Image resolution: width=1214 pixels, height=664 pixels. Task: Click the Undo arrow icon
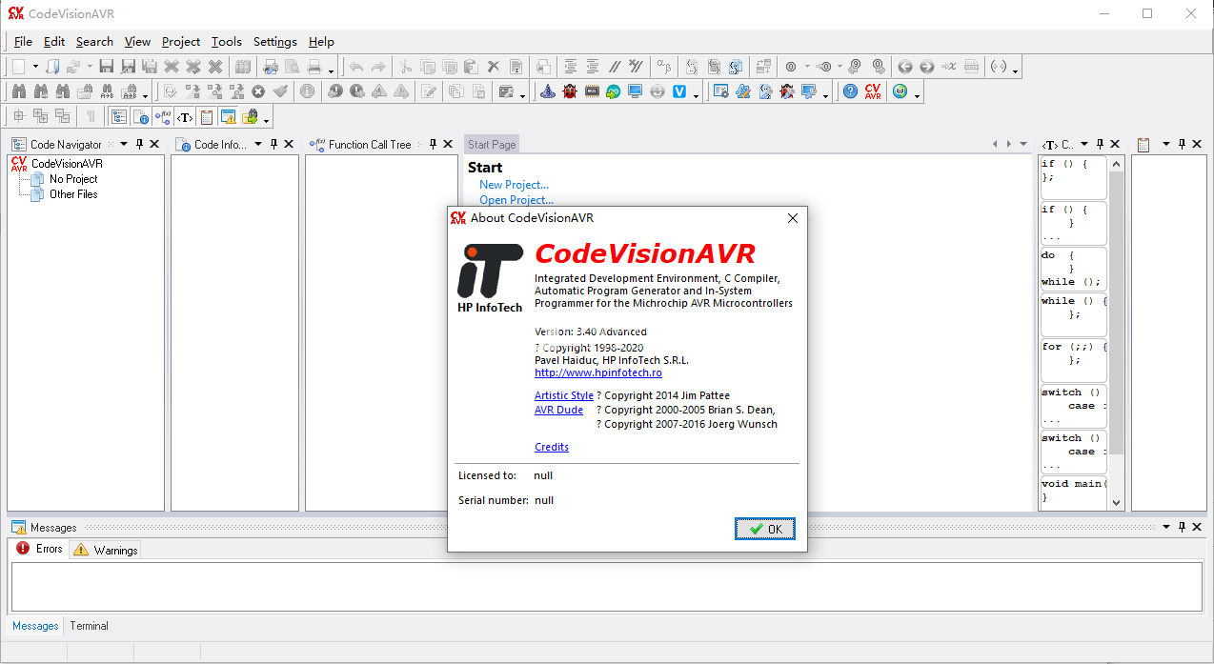tap(356, 67)
